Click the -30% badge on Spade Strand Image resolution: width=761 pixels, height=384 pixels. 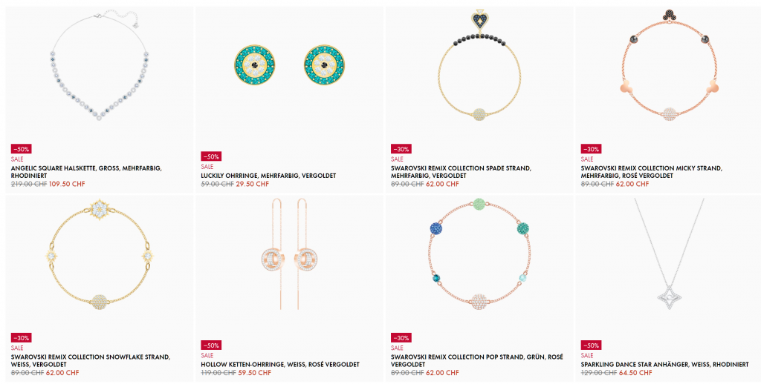point(401,149)
